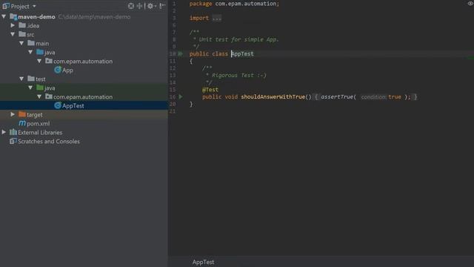Select the maven-demo project root

point(36,16)
